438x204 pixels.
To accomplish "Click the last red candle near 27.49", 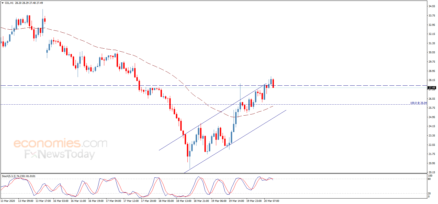I will coord(273,83).
